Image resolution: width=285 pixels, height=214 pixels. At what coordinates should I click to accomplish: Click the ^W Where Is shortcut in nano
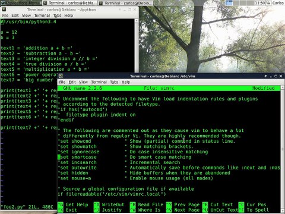(145, 210)
